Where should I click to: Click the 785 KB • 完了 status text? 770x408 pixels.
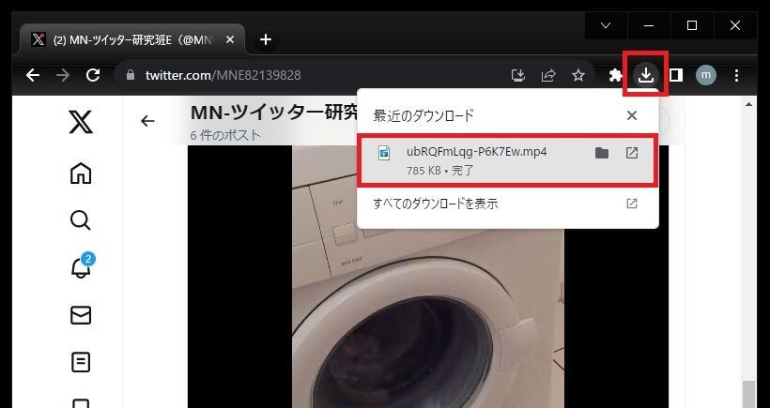coord(440,170)
